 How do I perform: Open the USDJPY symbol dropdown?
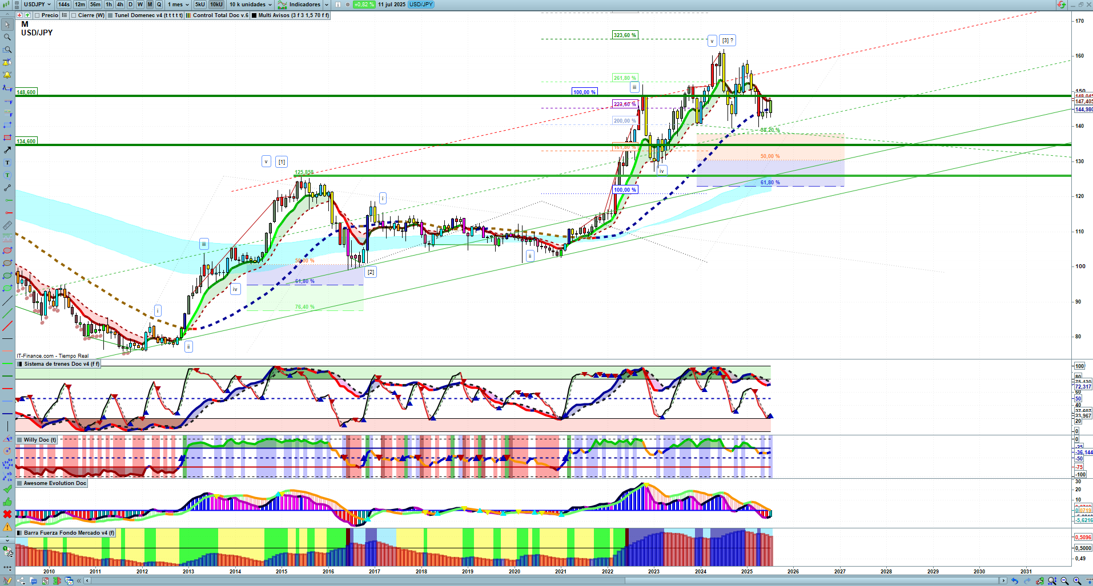[38, 5]
